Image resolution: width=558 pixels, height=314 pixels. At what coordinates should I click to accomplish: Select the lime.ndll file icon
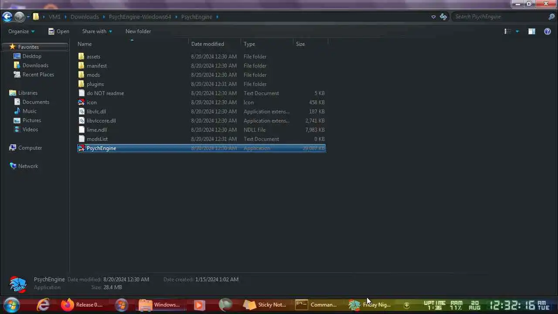[81, 130]
